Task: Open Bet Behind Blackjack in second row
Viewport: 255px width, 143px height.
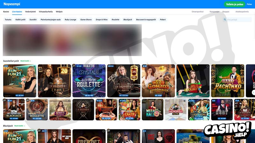Action: (14, 110)
